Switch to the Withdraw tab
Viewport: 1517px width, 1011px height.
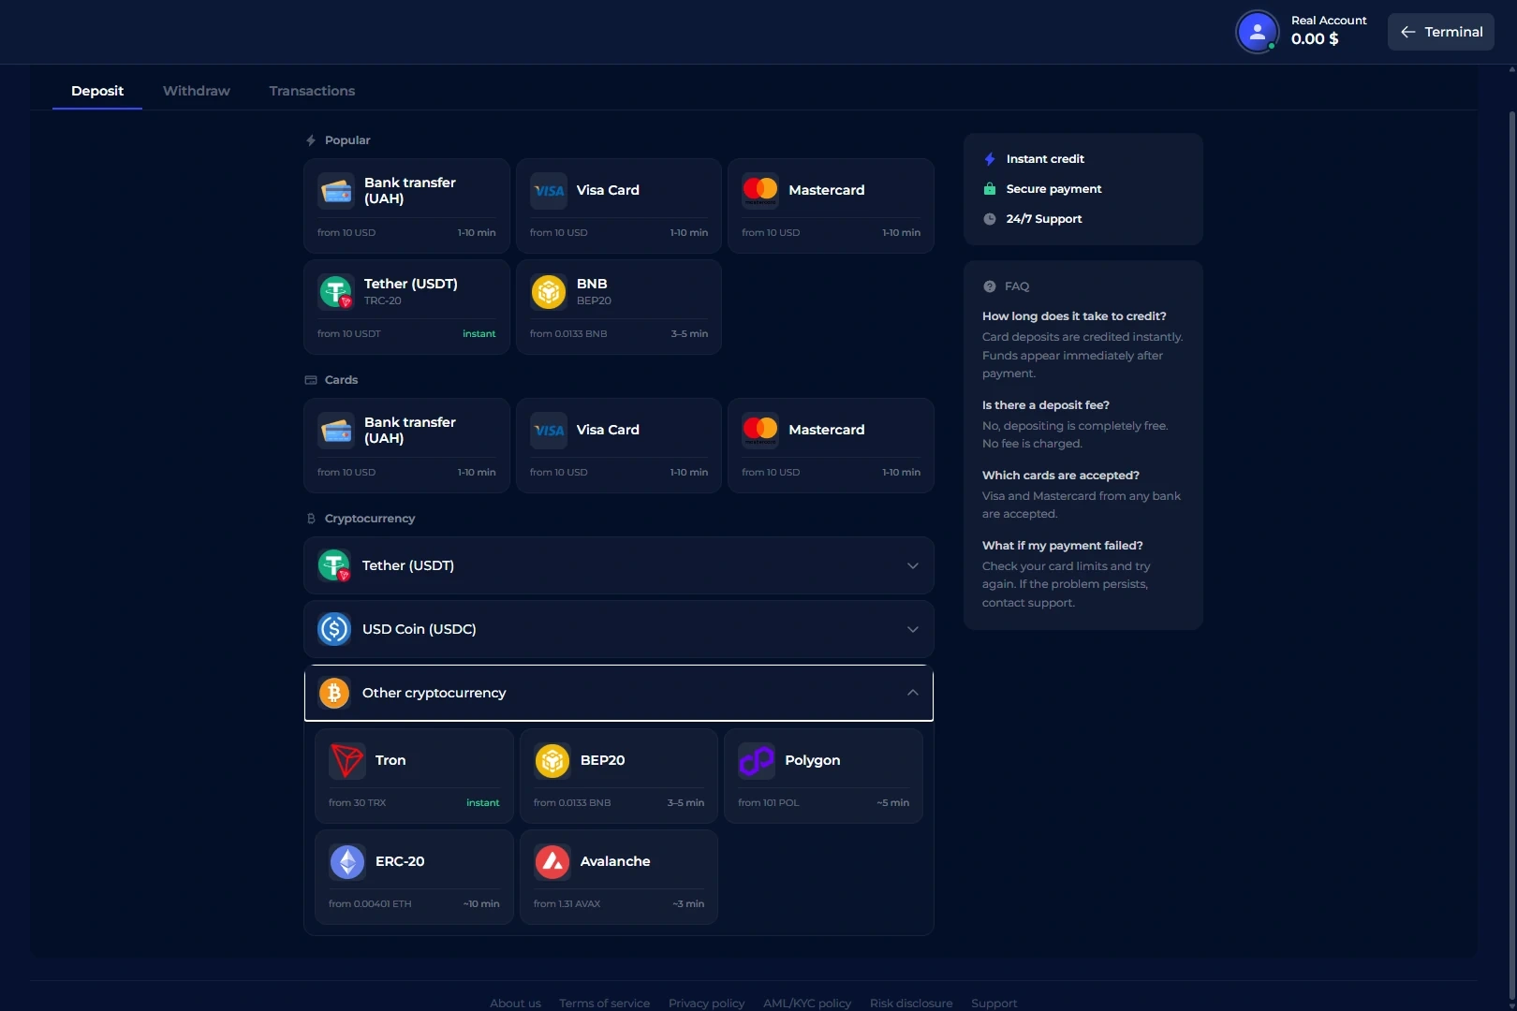[197, 91]
